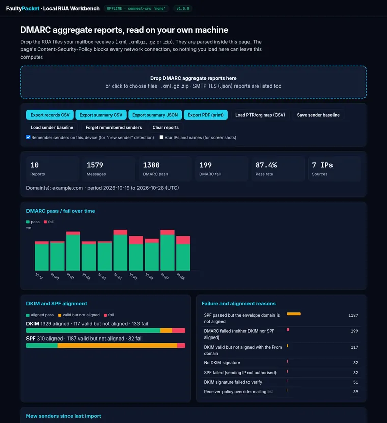Export the summary as CSV
The image size is (387, 423).
coord(101,115)
